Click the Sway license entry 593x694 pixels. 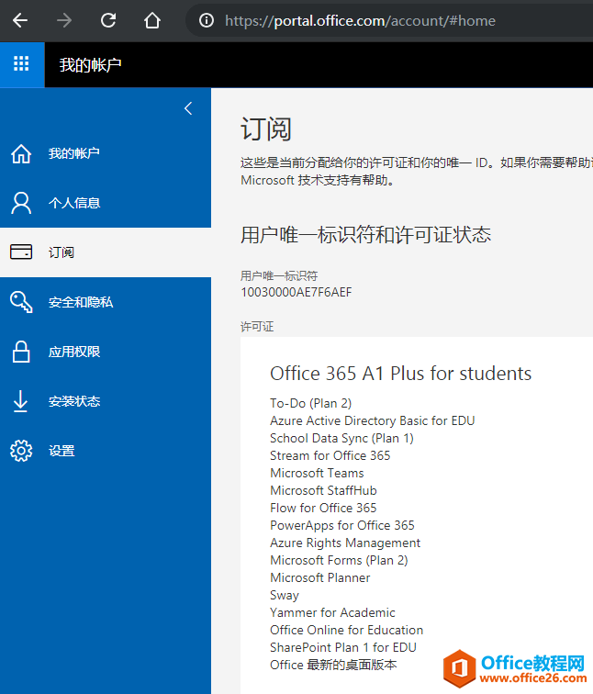(x=285, y=595)
